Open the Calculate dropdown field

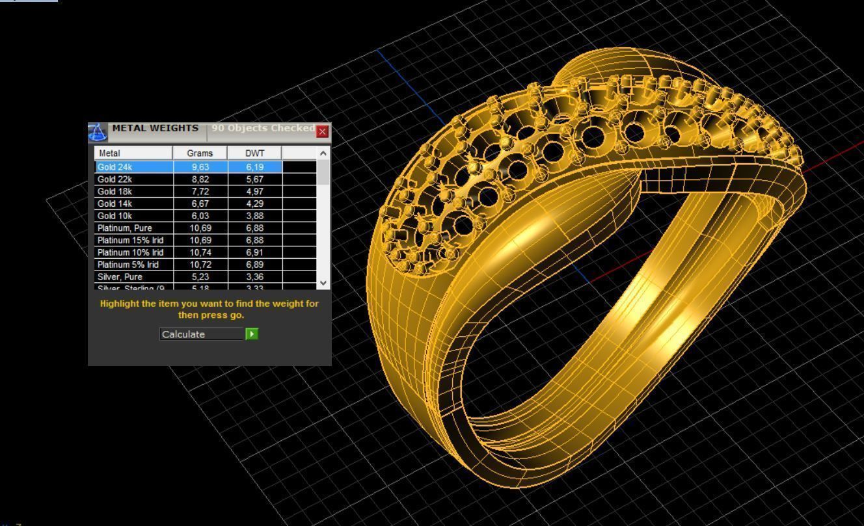tap(202, 334)
